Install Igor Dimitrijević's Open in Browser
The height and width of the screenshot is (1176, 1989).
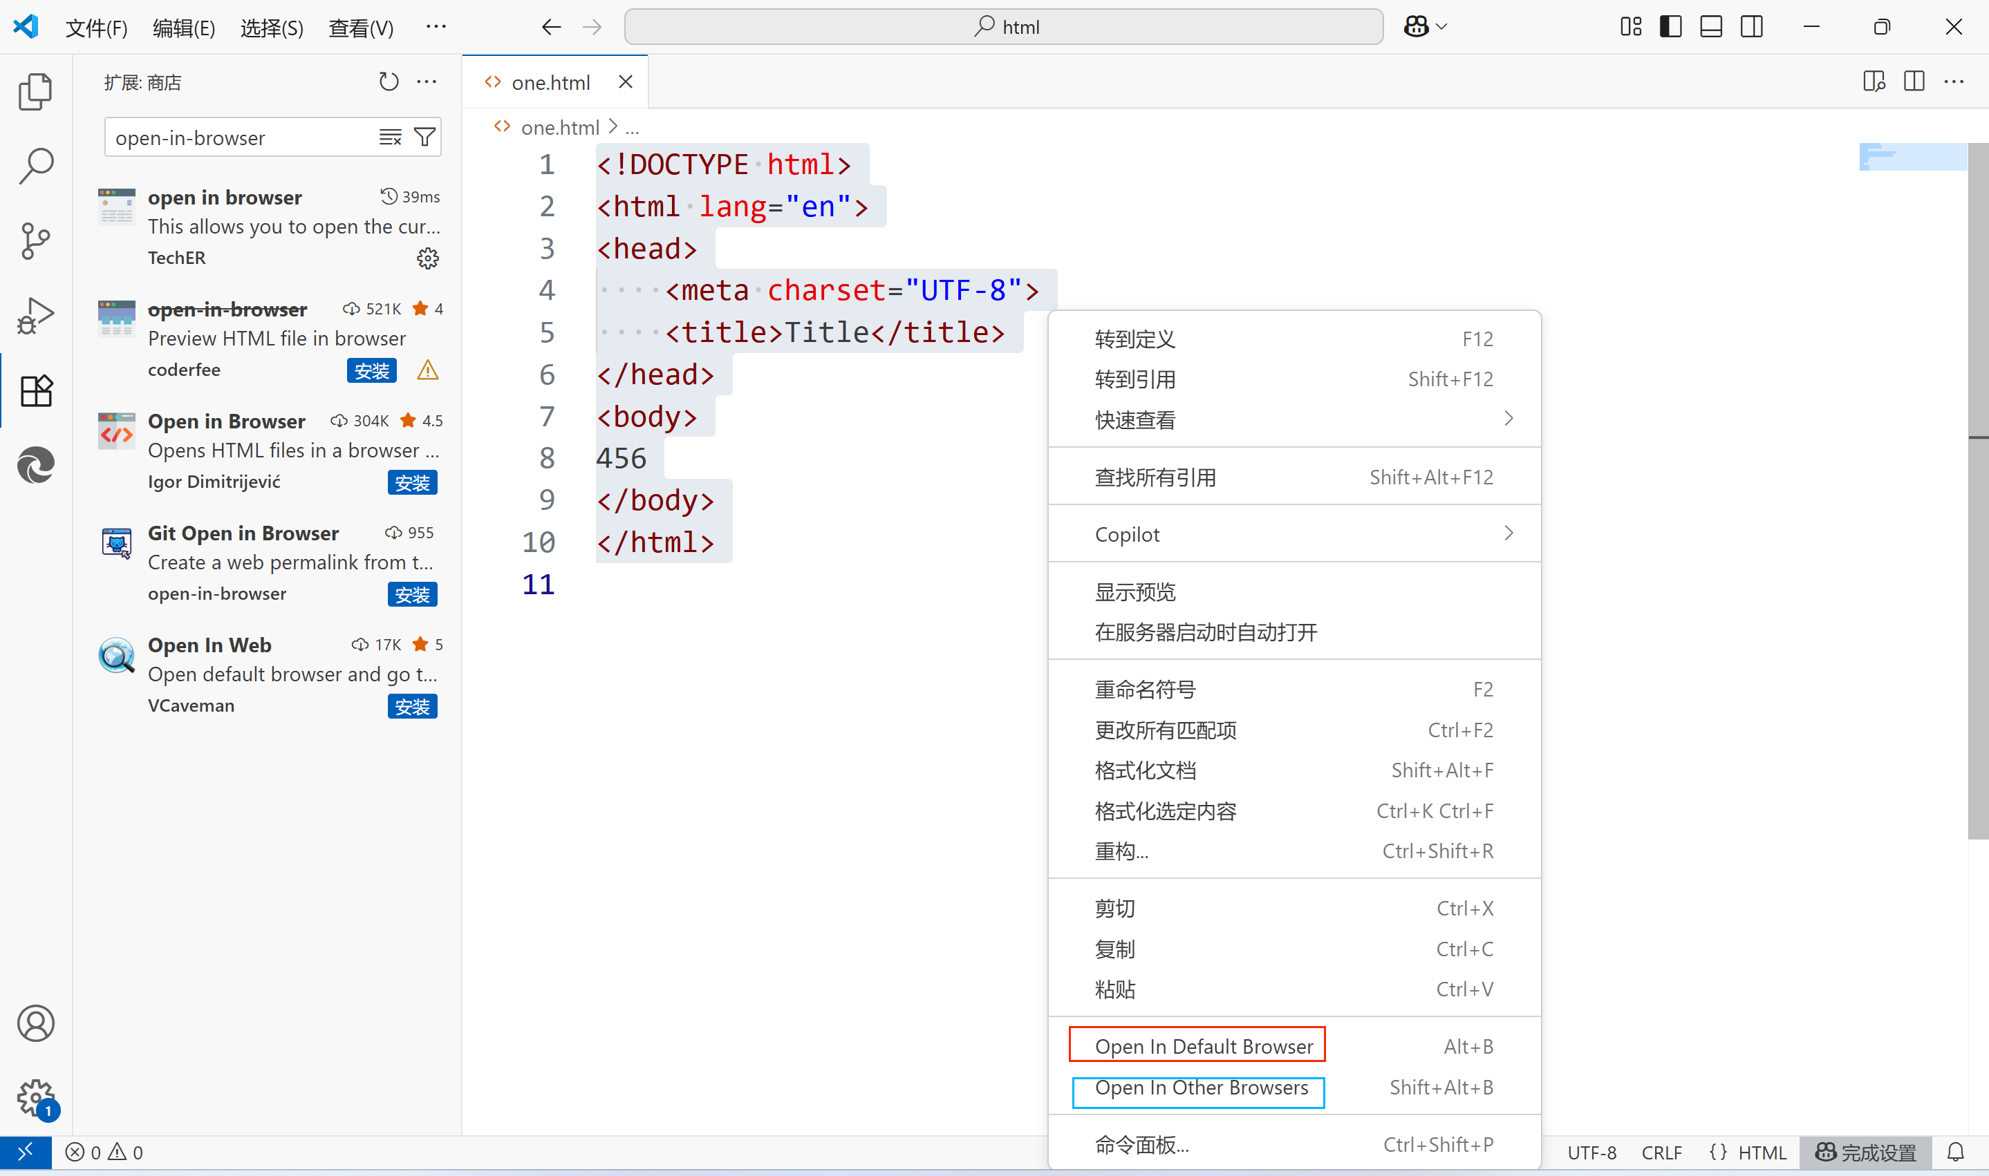click(x=412, y=482)
